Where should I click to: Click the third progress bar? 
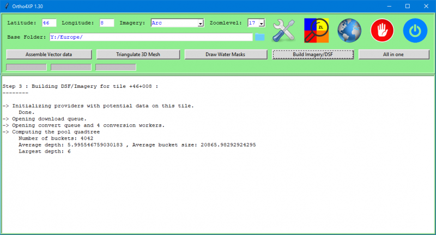click(x=116, y=67)
